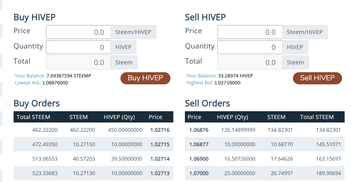Click the sell order price 1.06900

coord(199,159)
